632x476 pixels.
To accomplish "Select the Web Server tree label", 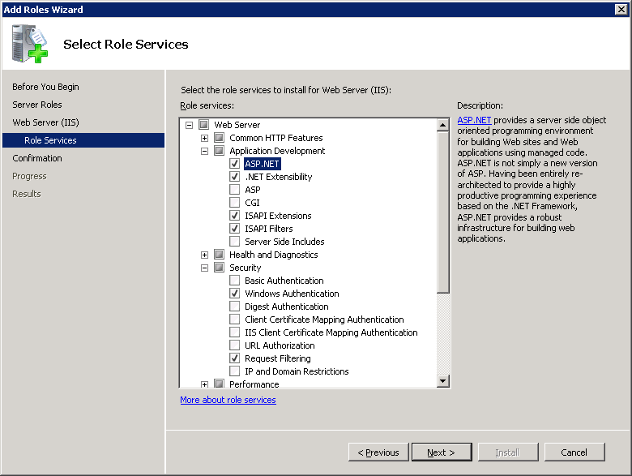I will coord(237,125).
